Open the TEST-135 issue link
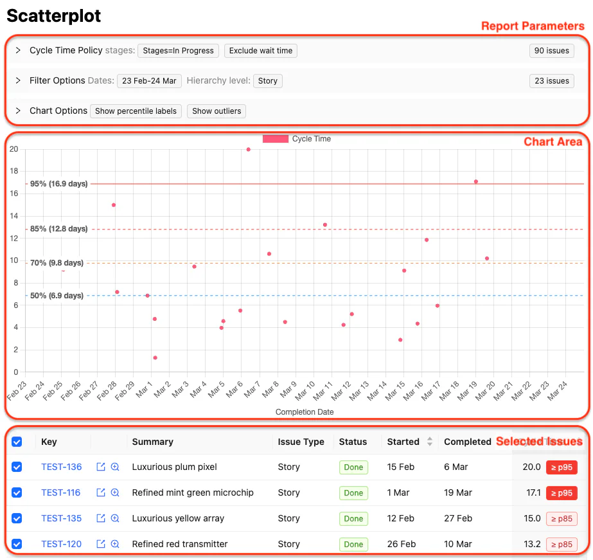593x560 pixels. 61,518
